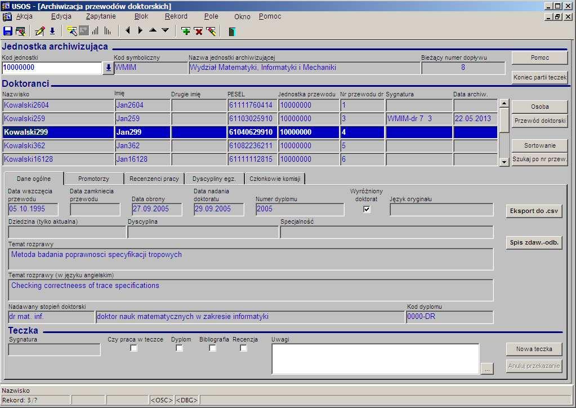576x408 pixels.
Task: Click the Data wszczęcia przewodu field 05.10.1995
Action: click(33, 209)
